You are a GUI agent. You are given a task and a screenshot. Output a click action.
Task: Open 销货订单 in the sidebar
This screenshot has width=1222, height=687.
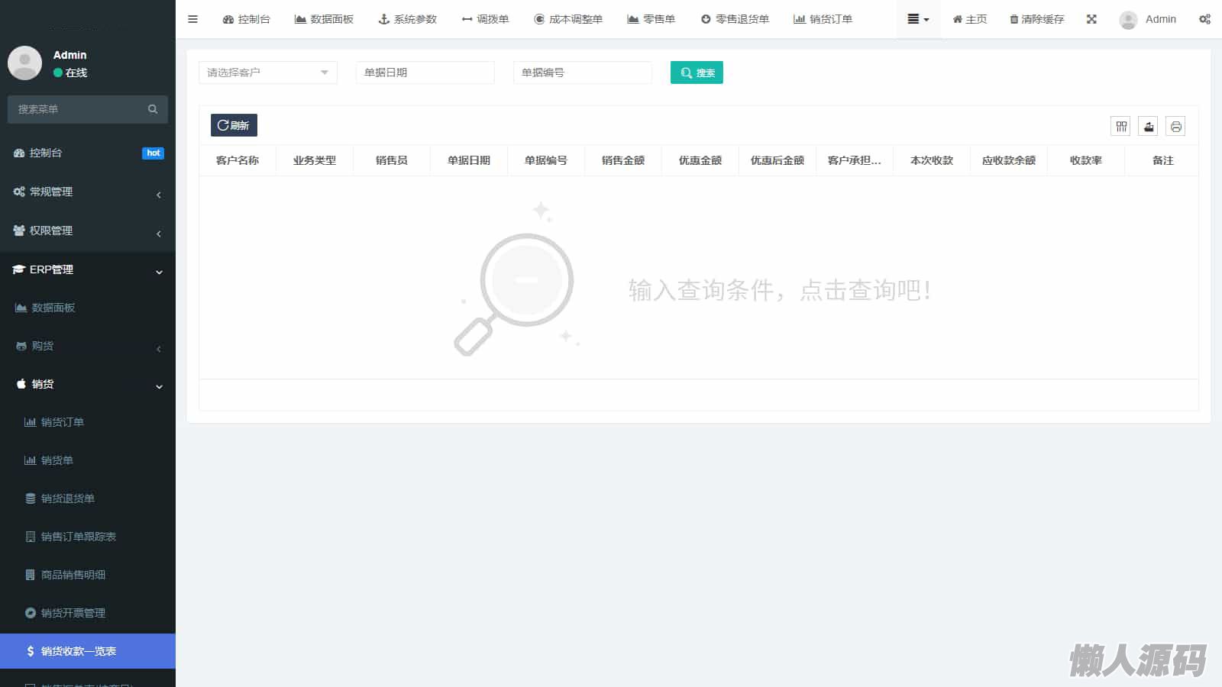pyautogui.click(x=88, y=422)
